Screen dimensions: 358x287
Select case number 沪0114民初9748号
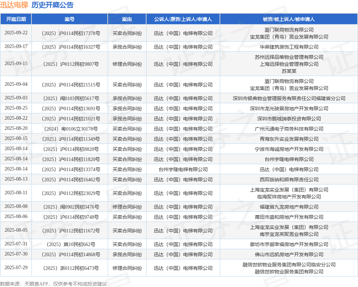click(71, 217)
